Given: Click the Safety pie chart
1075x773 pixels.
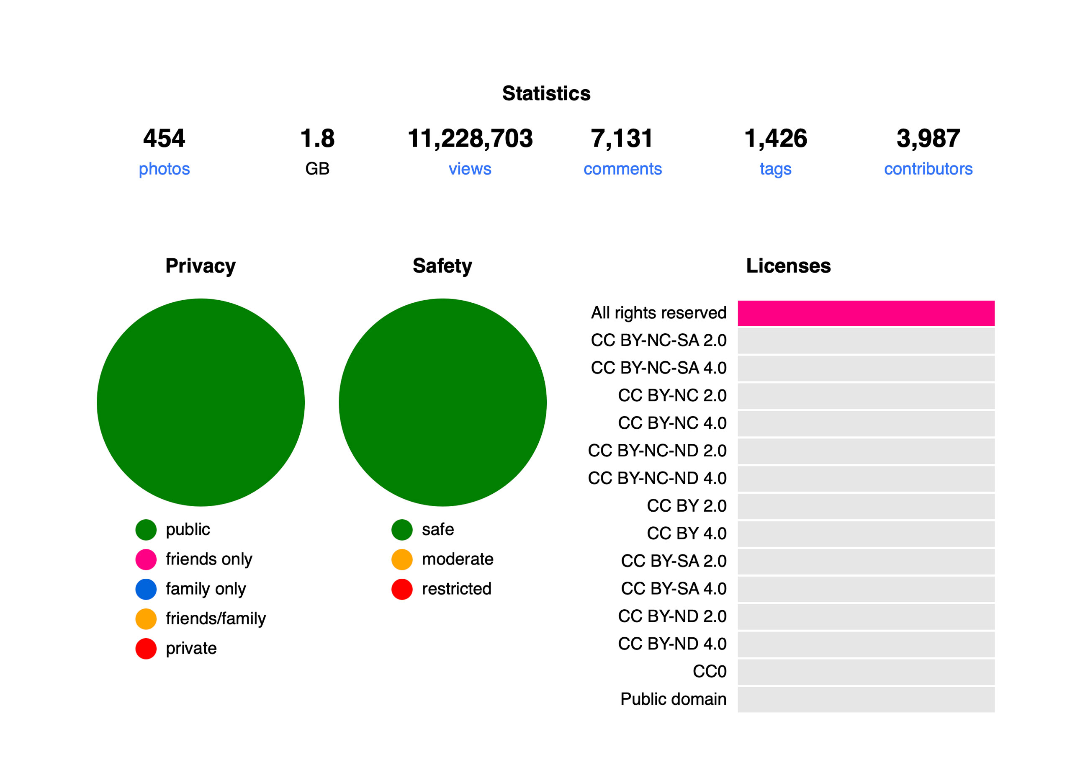Looking at the screenshot, I should [443, 402].
